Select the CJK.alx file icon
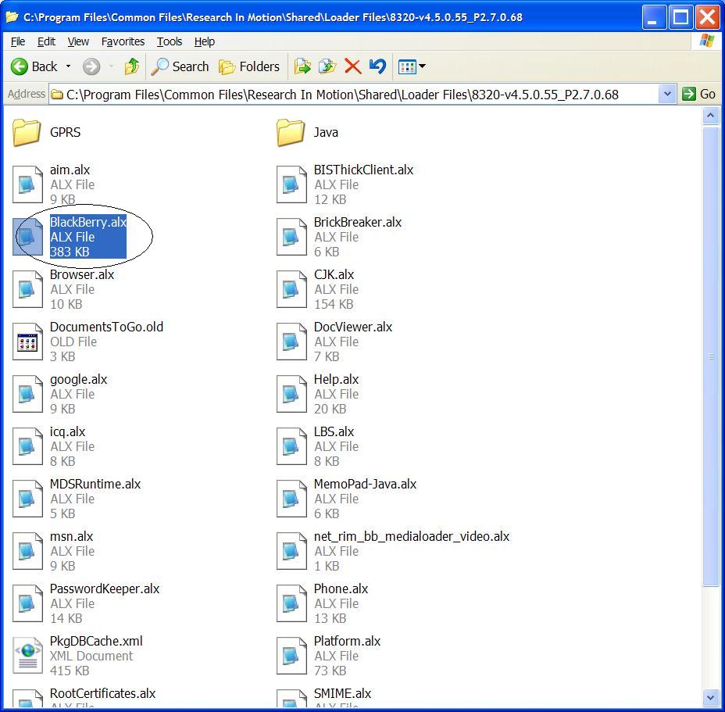This screenshot has width=725, height=712. coord(291,289)
